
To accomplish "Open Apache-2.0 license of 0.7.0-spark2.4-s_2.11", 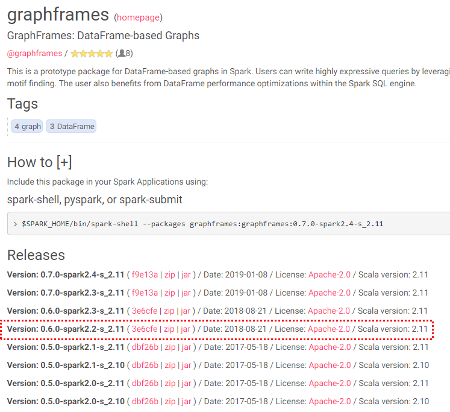I will pyautogui.click(x=329, y=274).
